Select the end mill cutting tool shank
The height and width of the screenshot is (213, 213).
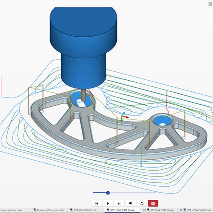coord(82,95)
